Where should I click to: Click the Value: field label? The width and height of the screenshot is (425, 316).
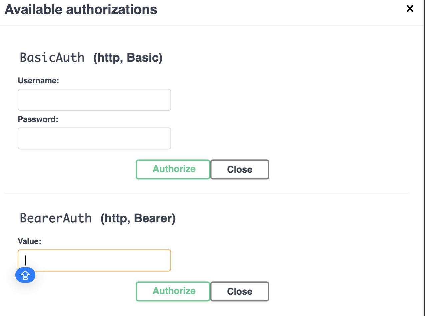(x=29, y=241)
